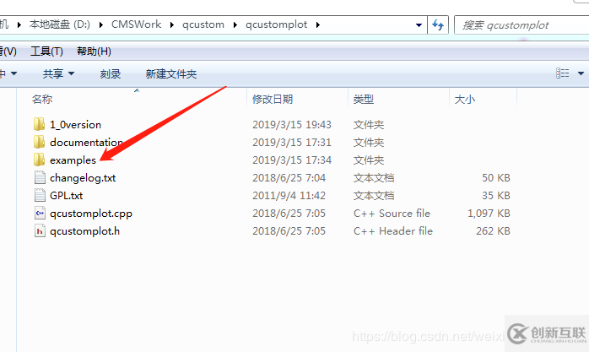The height and width of the screenshot is (352, 589).
Task: Click the date 2011/9/4 11:42
Action: [x=289, y=195]
